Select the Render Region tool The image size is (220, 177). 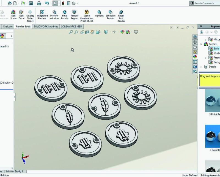click(74, 15)
